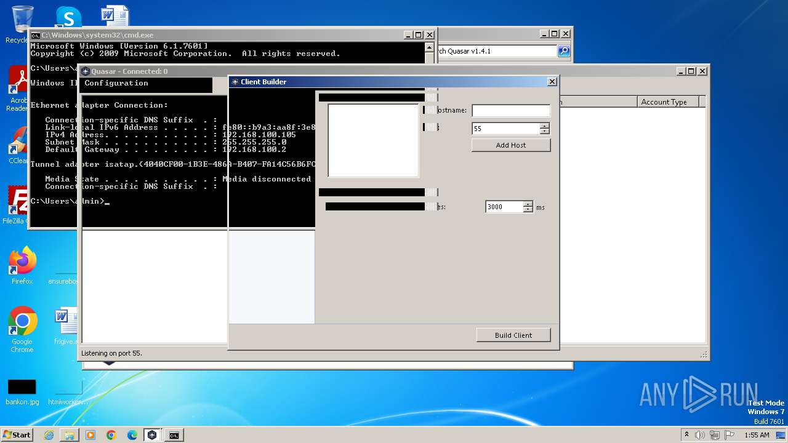Open the Word shortcut at top of desktop
This screenshot has height=443, width=788.
tap(115, 15)
